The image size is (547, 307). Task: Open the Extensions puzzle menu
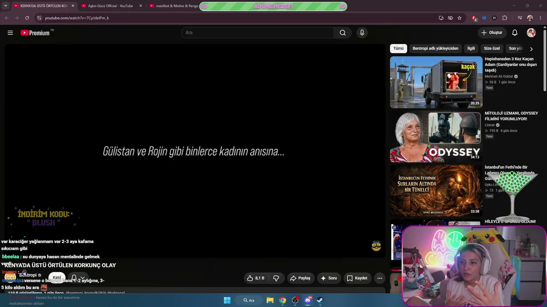click(505, 18)
